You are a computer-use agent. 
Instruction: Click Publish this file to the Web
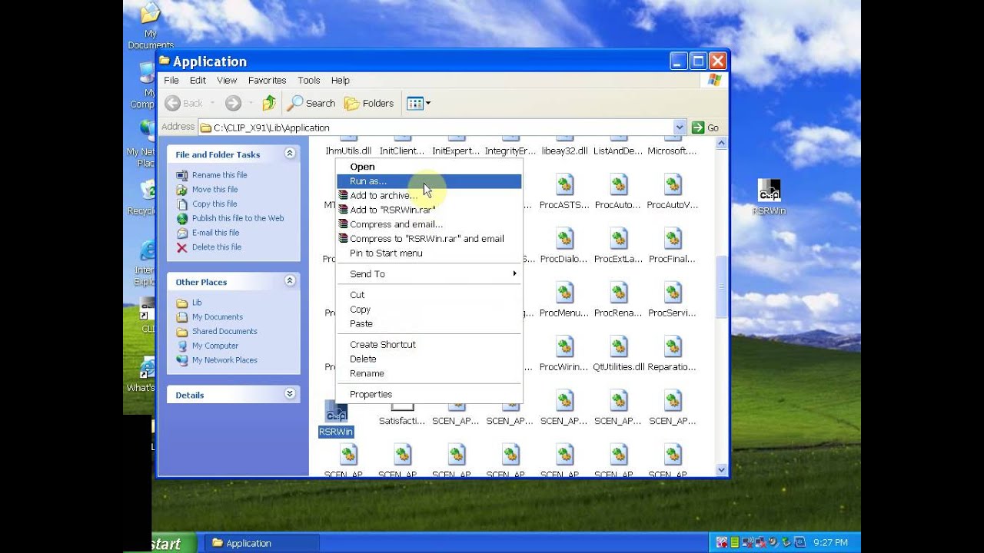238,218
